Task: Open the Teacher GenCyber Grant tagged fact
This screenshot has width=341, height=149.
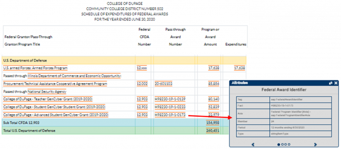Action: point(48,99)
